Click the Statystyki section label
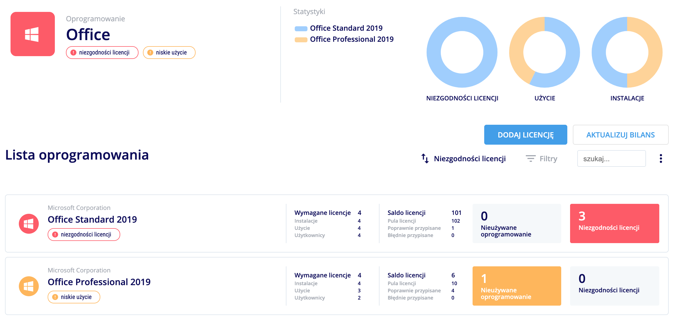Image resolution: width=677 pixels, height=320 pixels. (309, 12)
